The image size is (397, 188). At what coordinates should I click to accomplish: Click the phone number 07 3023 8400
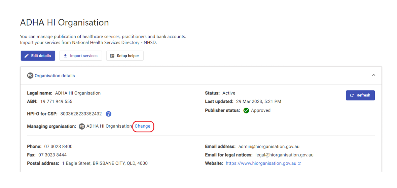(x=59, y=147)
